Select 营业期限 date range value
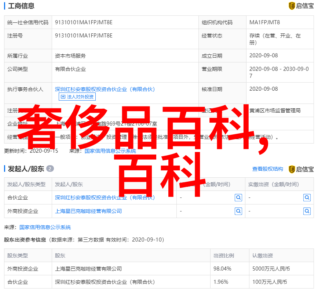 (279, 72)
